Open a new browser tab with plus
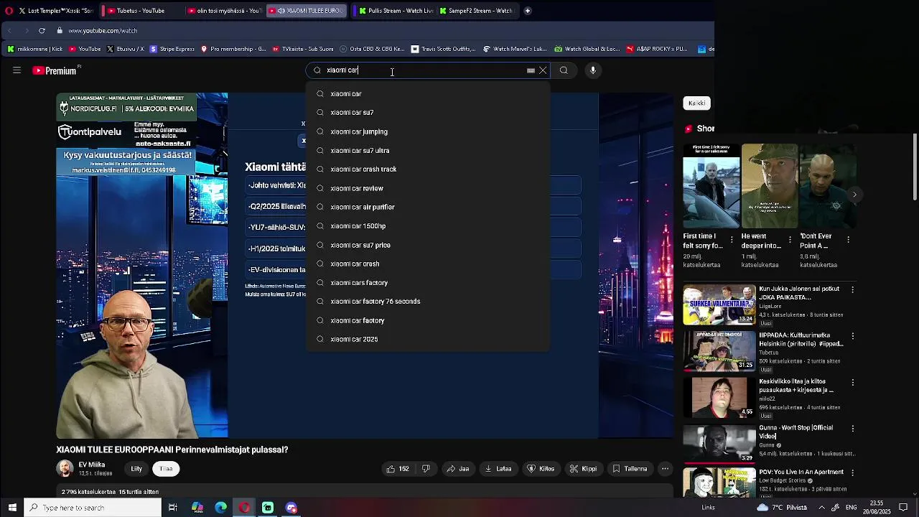The height and width of the screenshot is (517, 919). [x=528, y=11]
